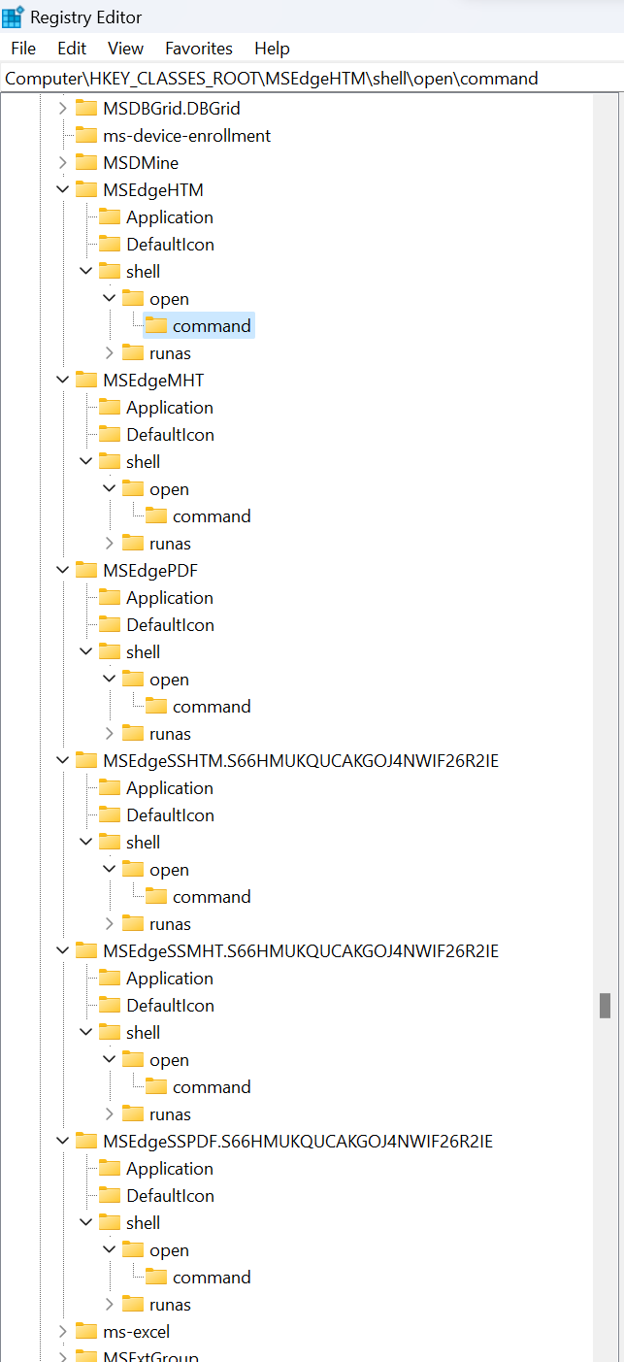Viewport: 624px width, 1362px height.
Task: Collapse the MSEdgeHTM key
Action: point(63,190)
